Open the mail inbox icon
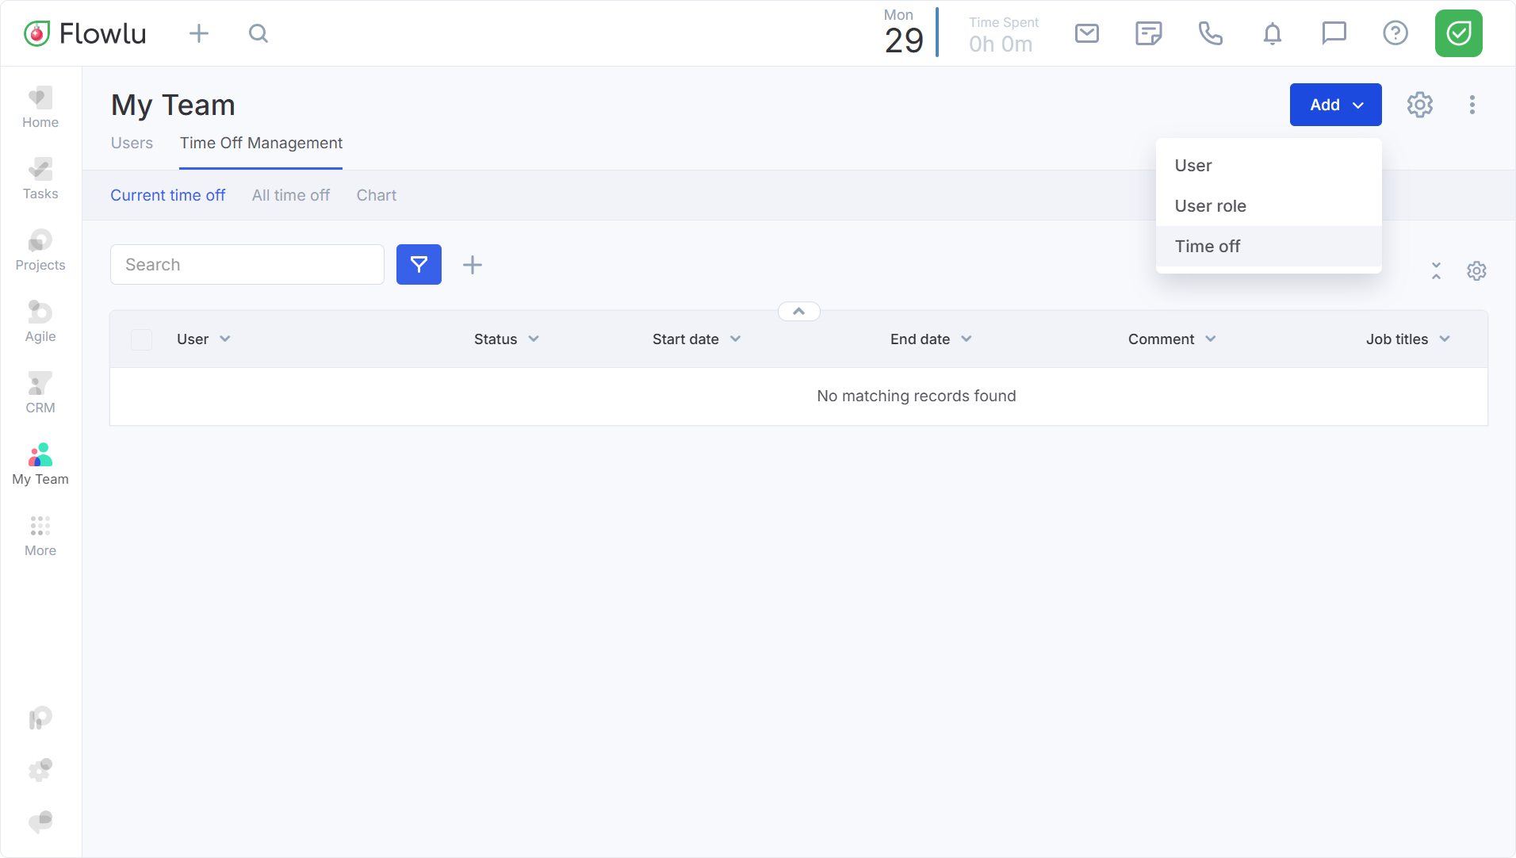This screenshot has width=1516, height=858. (x=1086, y=33)
